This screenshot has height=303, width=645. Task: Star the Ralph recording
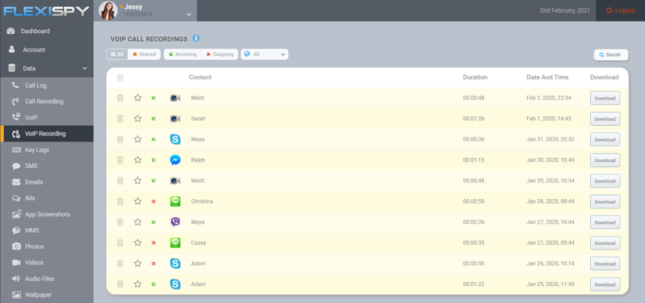click(138, 160)
